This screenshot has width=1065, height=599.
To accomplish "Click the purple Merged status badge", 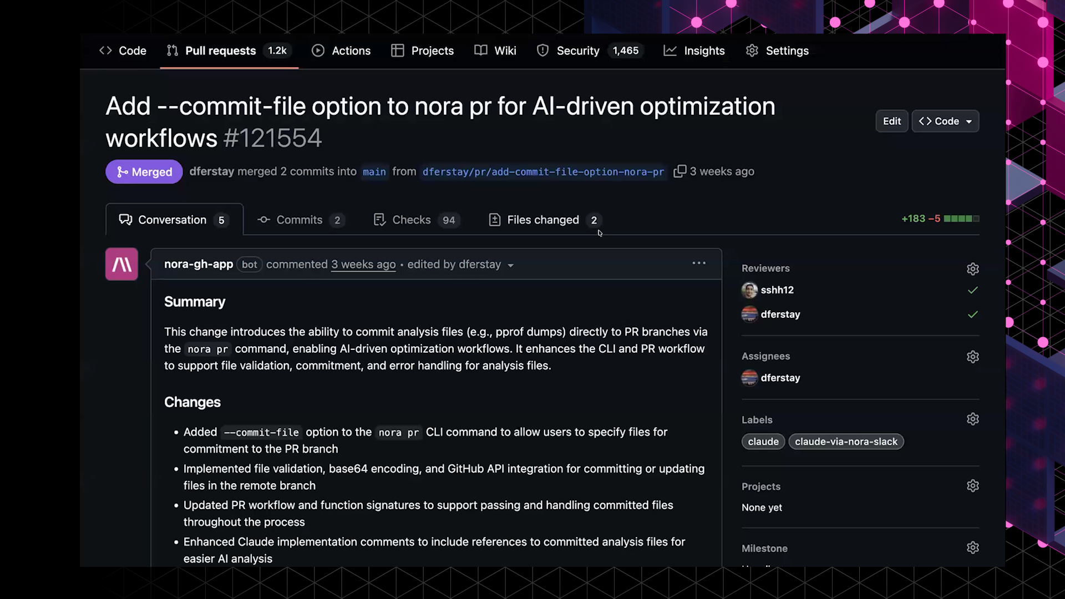I will (x=144, y=172).
